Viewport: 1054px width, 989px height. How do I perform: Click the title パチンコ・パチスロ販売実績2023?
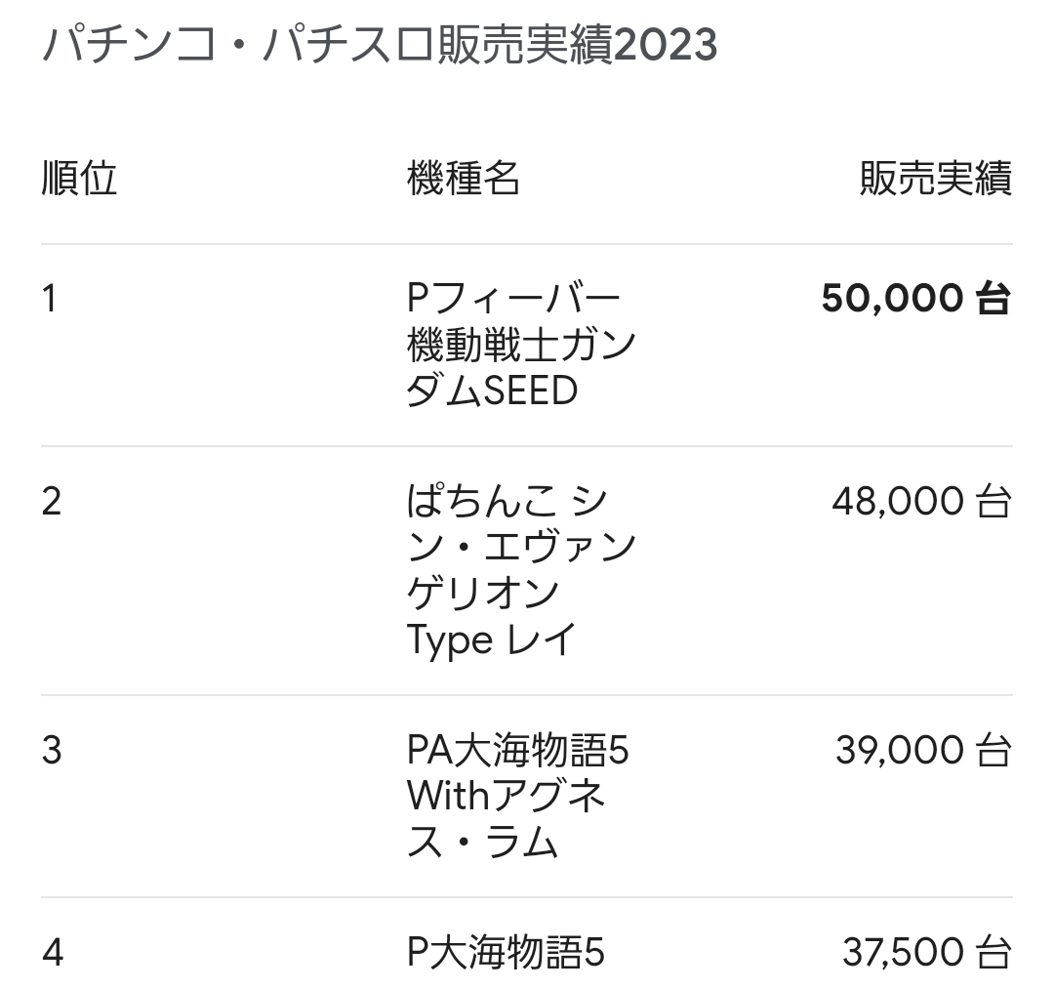point(380,45)
